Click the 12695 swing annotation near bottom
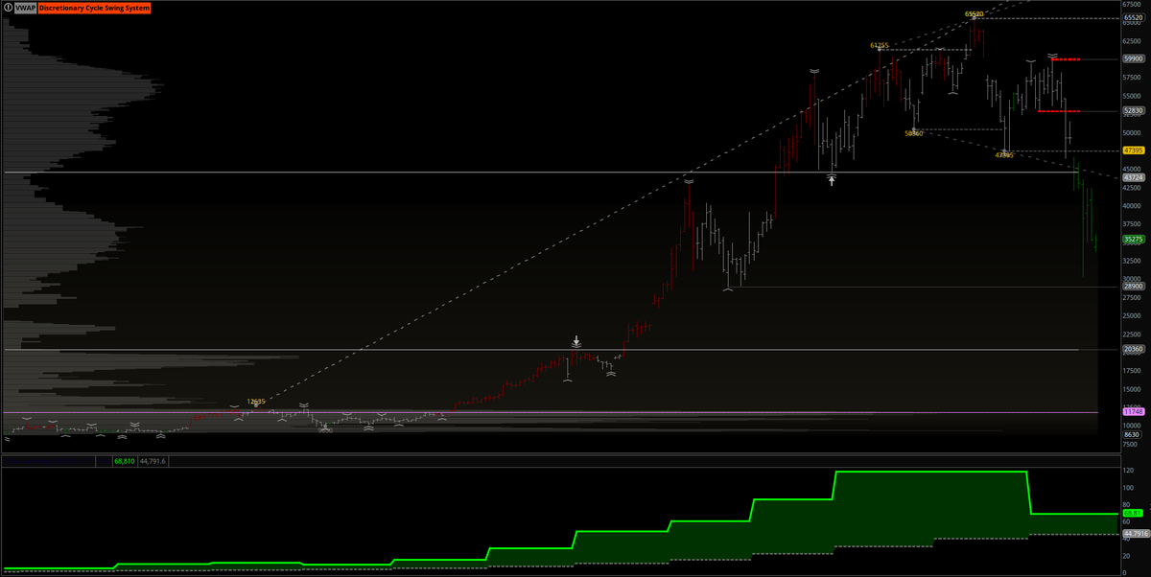 click(x=255, y=402)
